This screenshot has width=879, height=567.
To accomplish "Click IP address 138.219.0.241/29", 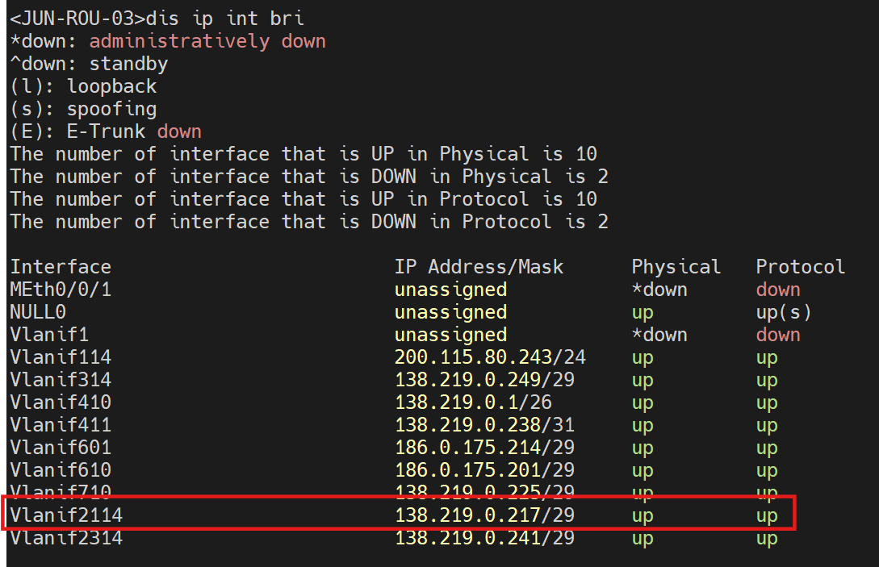I will point(484,537).
